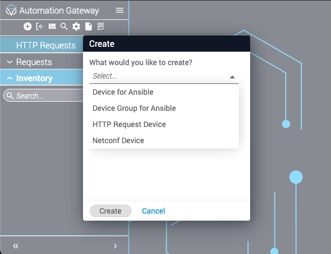Screen dimensions: 331x254
Task: Click the plus (add) toolbar icon
Action: click(x=27, y=26)
